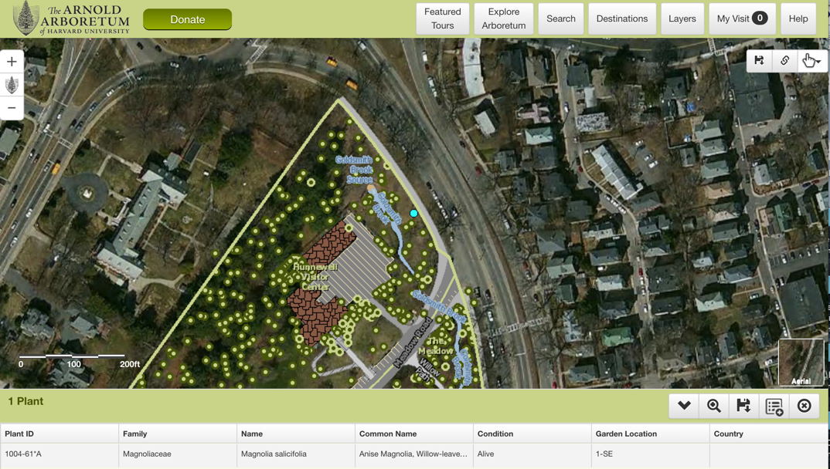Select the plant ID 1004-61*A cell

pos(60,454)
